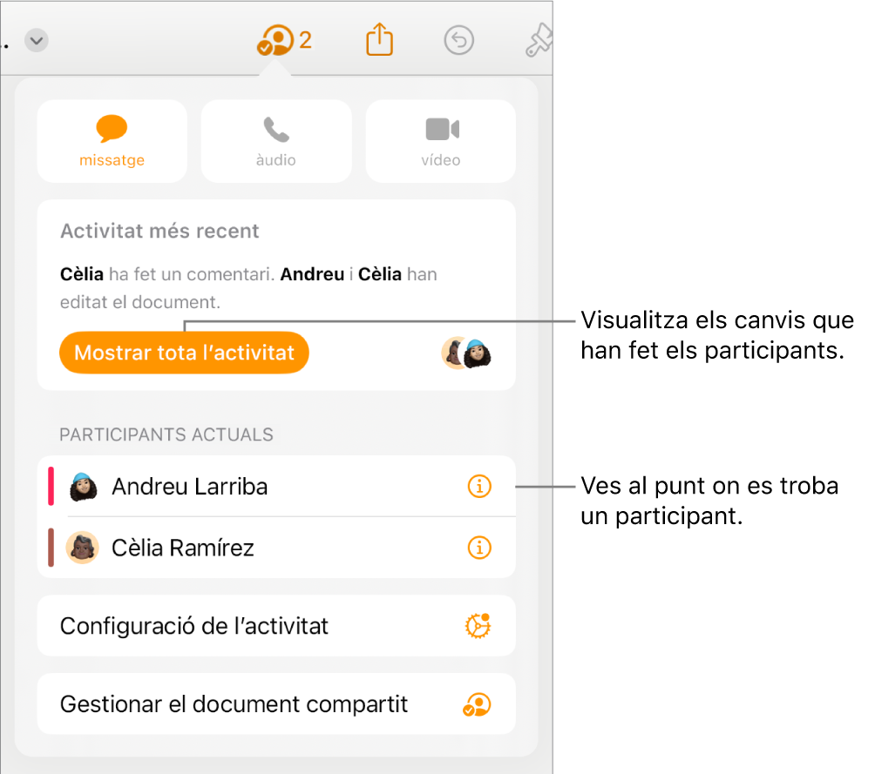Click Andreu Larriba's avatar
The width and height of the screenshot is (875, 774).
(83, 487)
